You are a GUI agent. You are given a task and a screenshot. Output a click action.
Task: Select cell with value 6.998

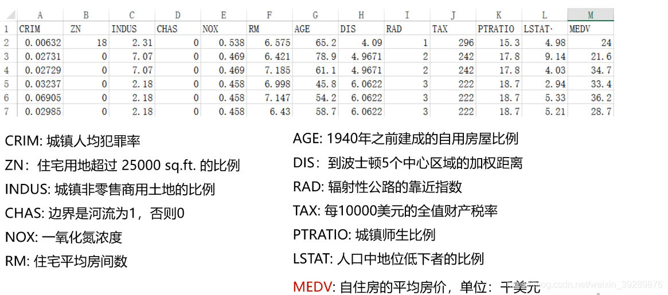pos(269,84)
